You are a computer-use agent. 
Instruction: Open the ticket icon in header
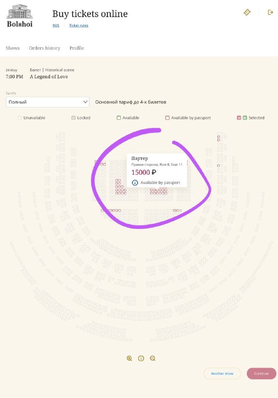247,12
